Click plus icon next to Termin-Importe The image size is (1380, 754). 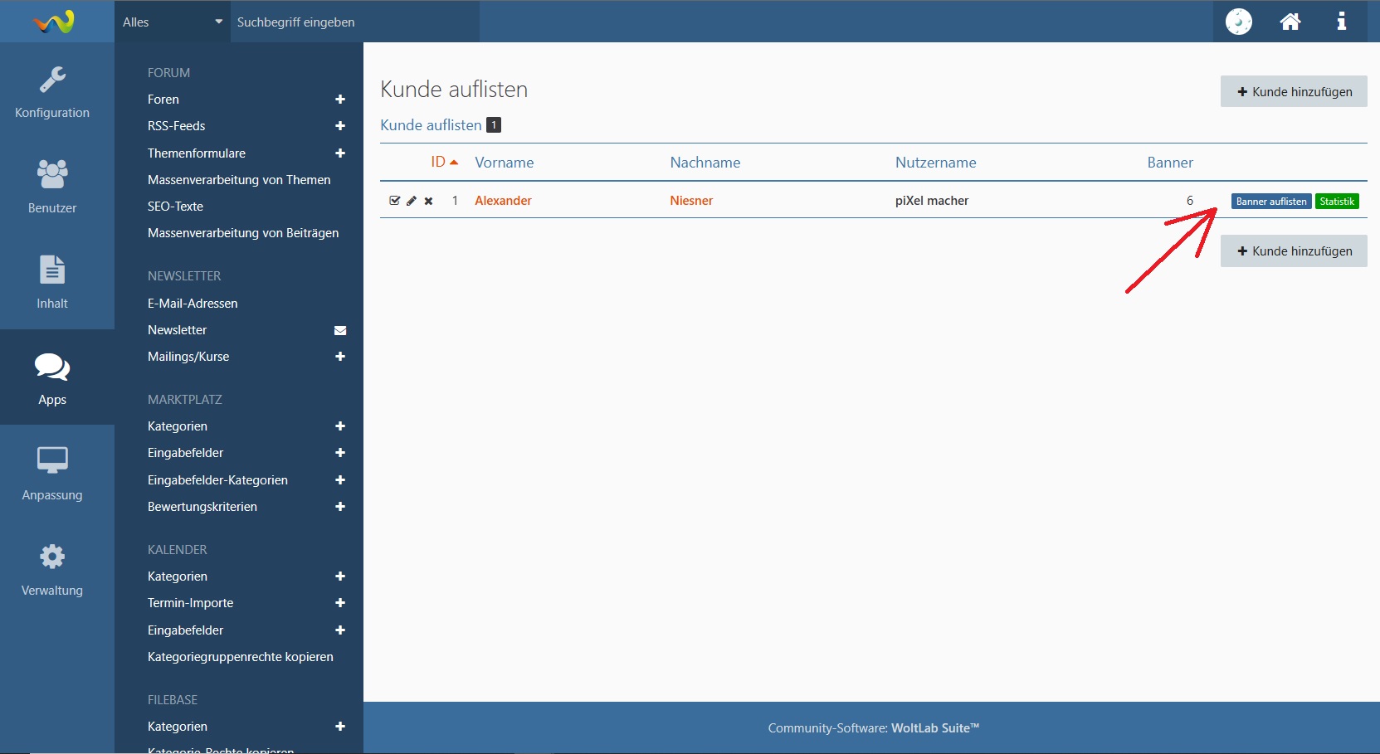pos(340,603)
